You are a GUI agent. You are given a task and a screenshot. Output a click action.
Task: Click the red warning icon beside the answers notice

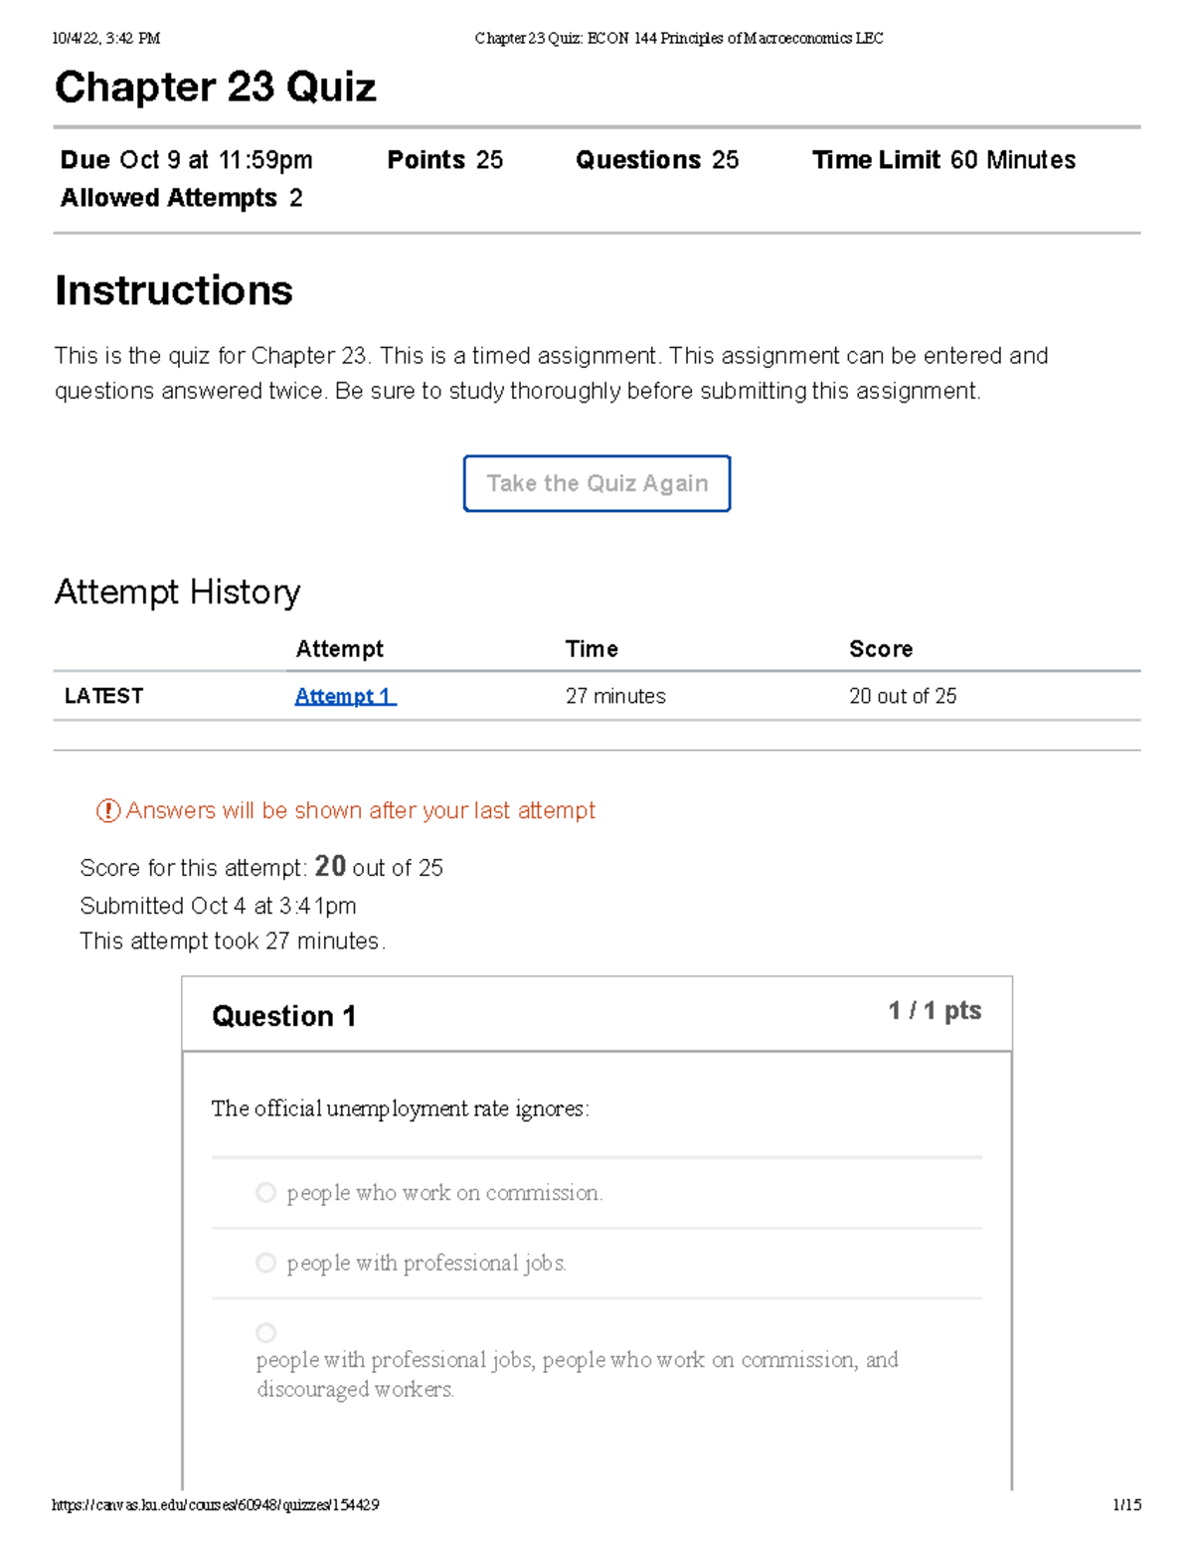[107, 811]
